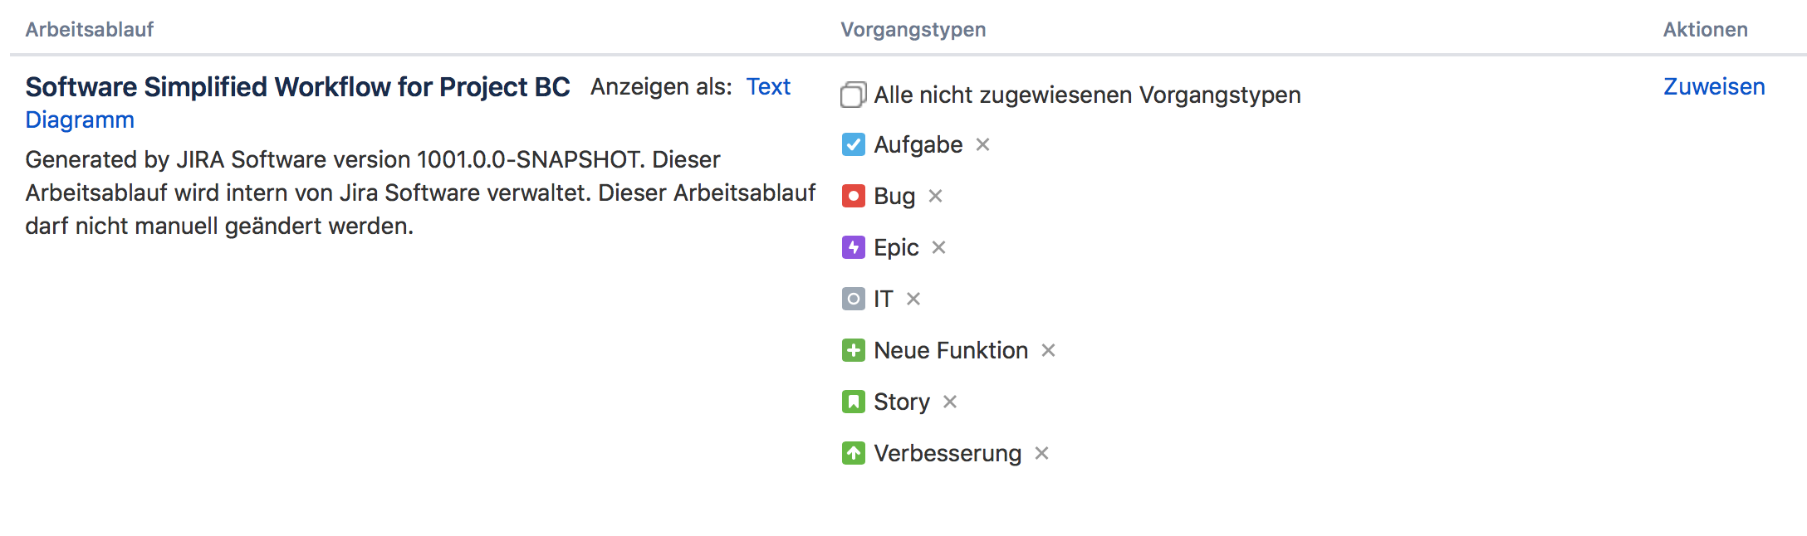The width and height of the screenshot is (1807, 536).
Task: Click the Neue Funktion plus icon
Action: 853,350
